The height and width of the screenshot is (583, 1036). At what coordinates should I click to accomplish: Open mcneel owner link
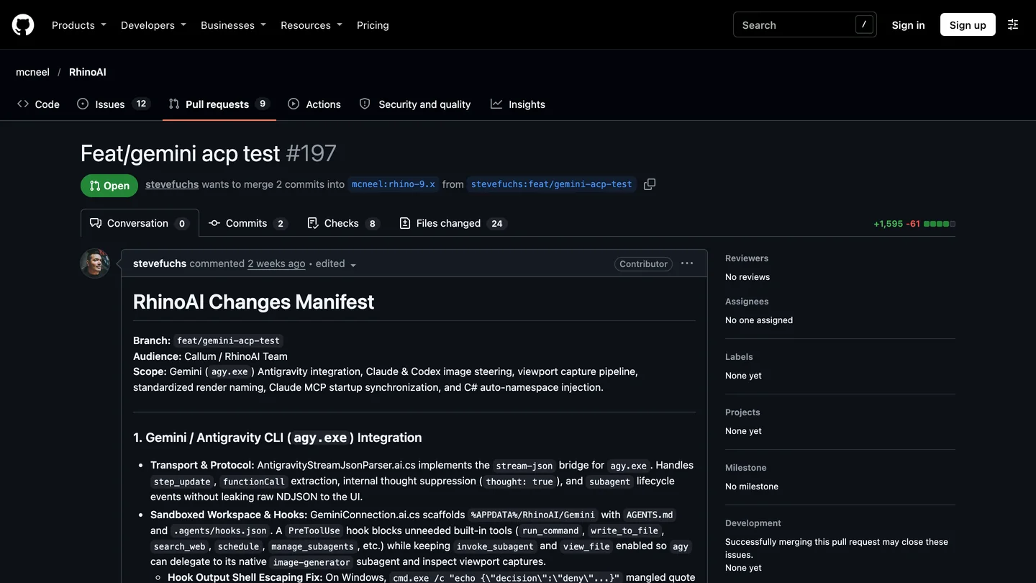pos(32,72)
